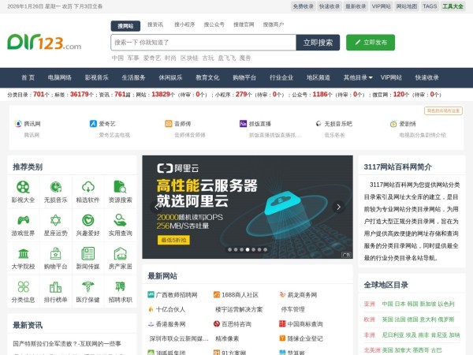Click the Dir123.com logo
The height and width of the screenshot is (355, 473).
click(44, 42)
